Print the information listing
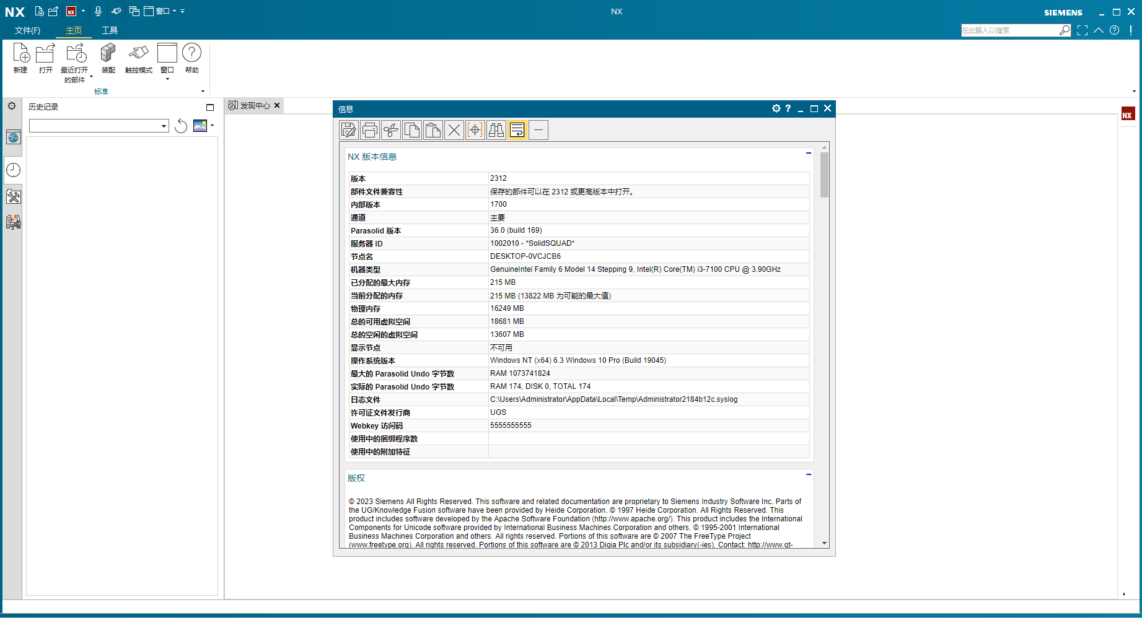Screen dimensions: 1142x618 (x=370, y=129)
